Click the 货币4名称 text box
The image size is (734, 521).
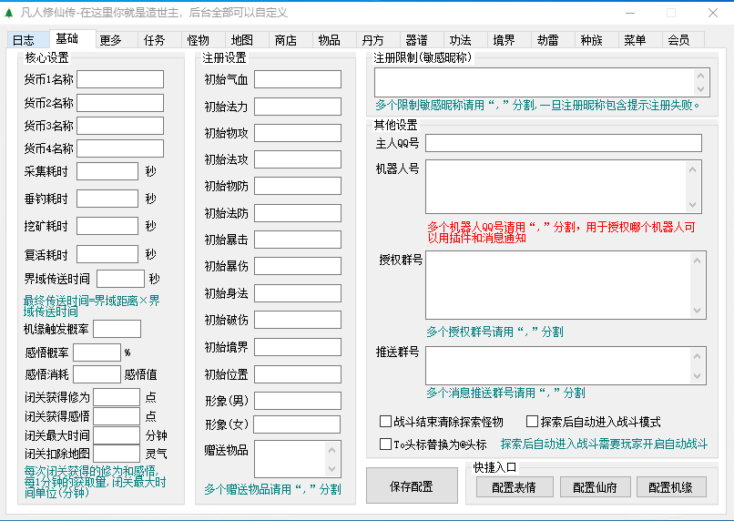pyautogui.click(x=120, y=148)
